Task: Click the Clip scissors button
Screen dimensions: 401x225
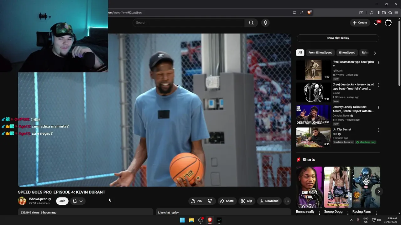Action: [246, 201]
